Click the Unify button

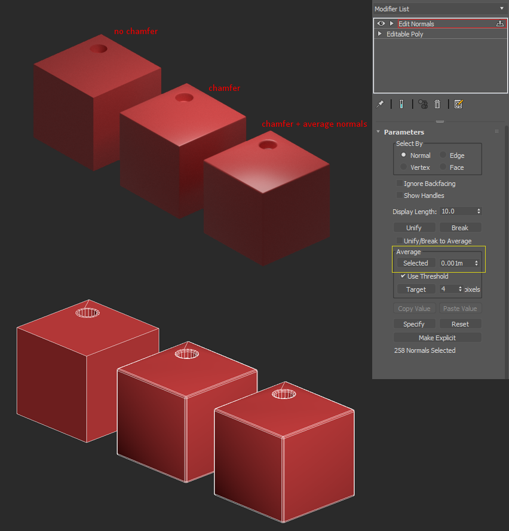414,228
